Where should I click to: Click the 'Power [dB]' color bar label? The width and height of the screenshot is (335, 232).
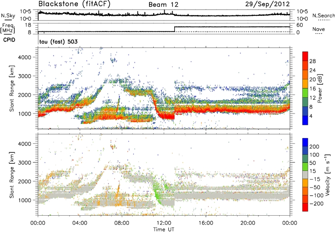[x=320, y=88]
